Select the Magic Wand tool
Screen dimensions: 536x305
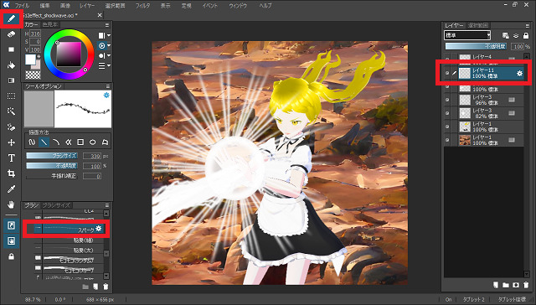coord(11,111)
